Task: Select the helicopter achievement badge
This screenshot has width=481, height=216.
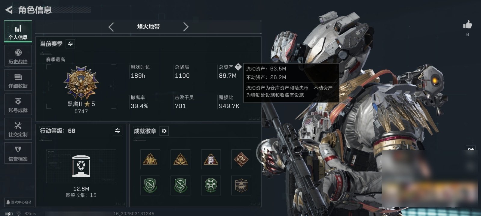Action: click(241, 185)
